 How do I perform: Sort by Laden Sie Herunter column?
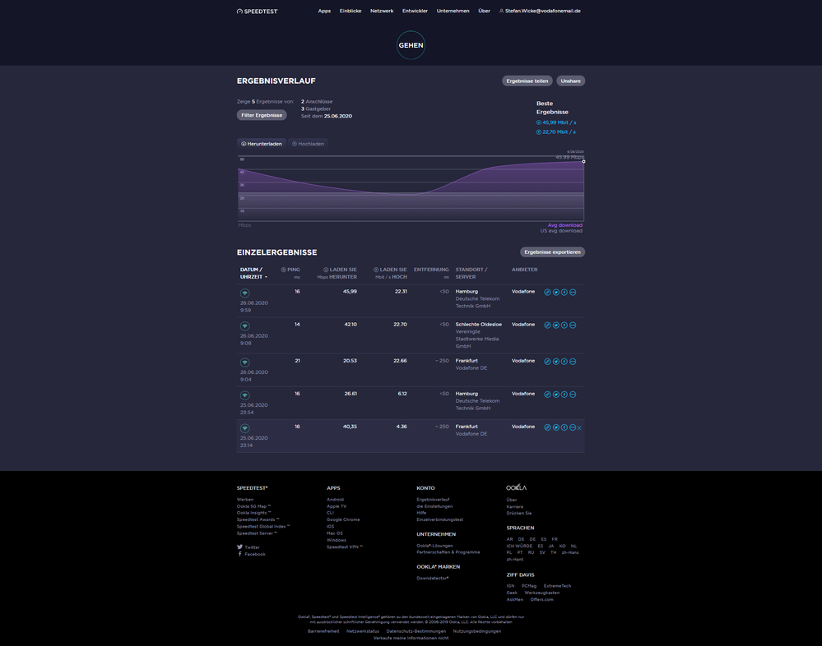pyautogui.click(x=337, y=273)
